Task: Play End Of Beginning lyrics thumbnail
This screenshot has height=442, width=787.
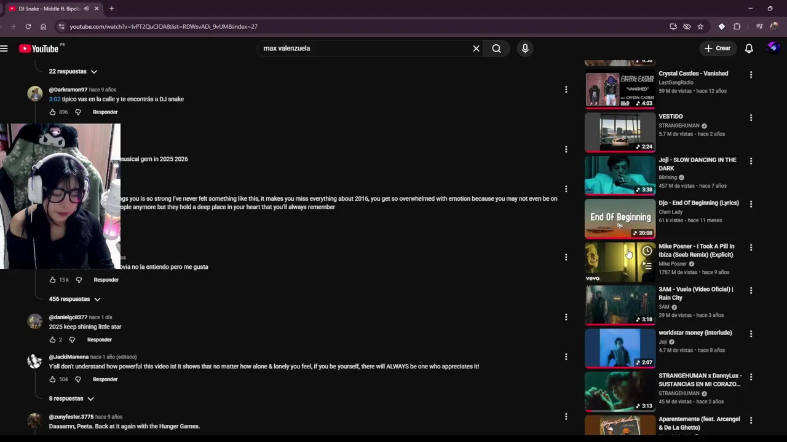Action: [620, 219]
